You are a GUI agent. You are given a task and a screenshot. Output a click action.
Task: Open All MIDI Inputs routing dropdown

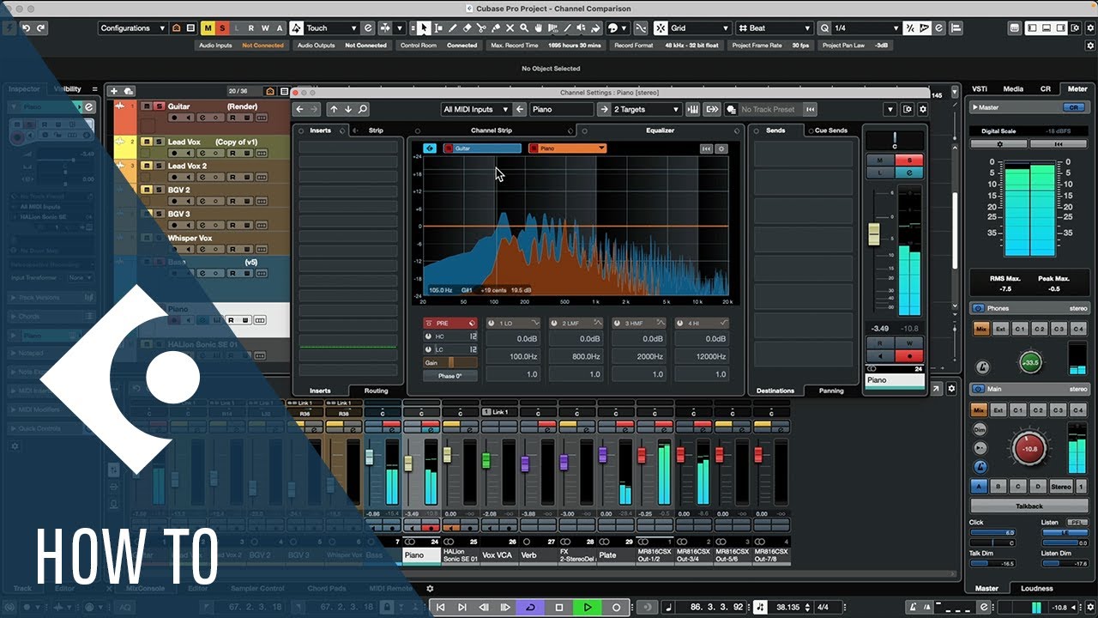[x=475, y=109]
